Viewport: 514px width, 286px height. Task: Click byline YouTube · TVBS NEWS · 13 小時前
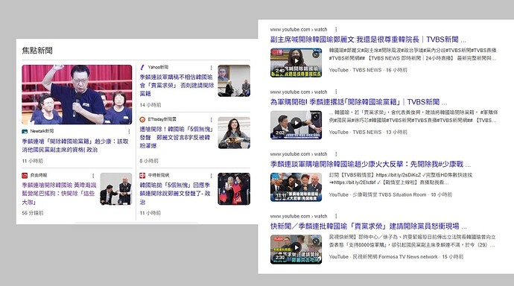tap(368, 132)
